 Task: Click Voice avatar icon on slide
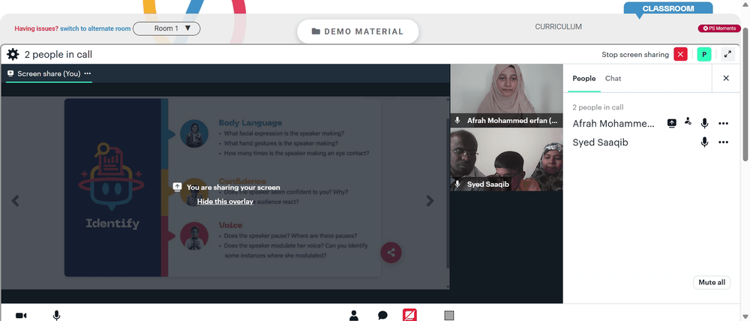(x=194, y=235)
